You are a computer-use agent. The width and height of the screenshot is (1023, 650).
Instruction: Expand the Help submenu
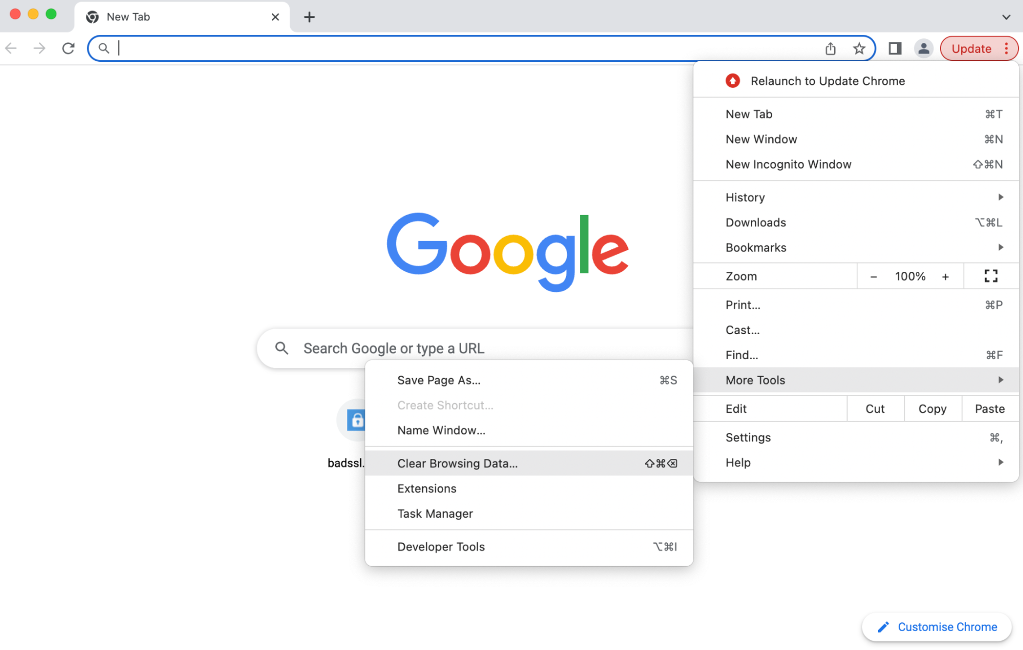click(x=865, y=462)
